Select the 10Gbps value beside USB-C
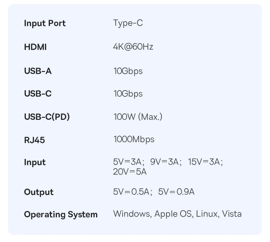270x242 pixels. 128,94
